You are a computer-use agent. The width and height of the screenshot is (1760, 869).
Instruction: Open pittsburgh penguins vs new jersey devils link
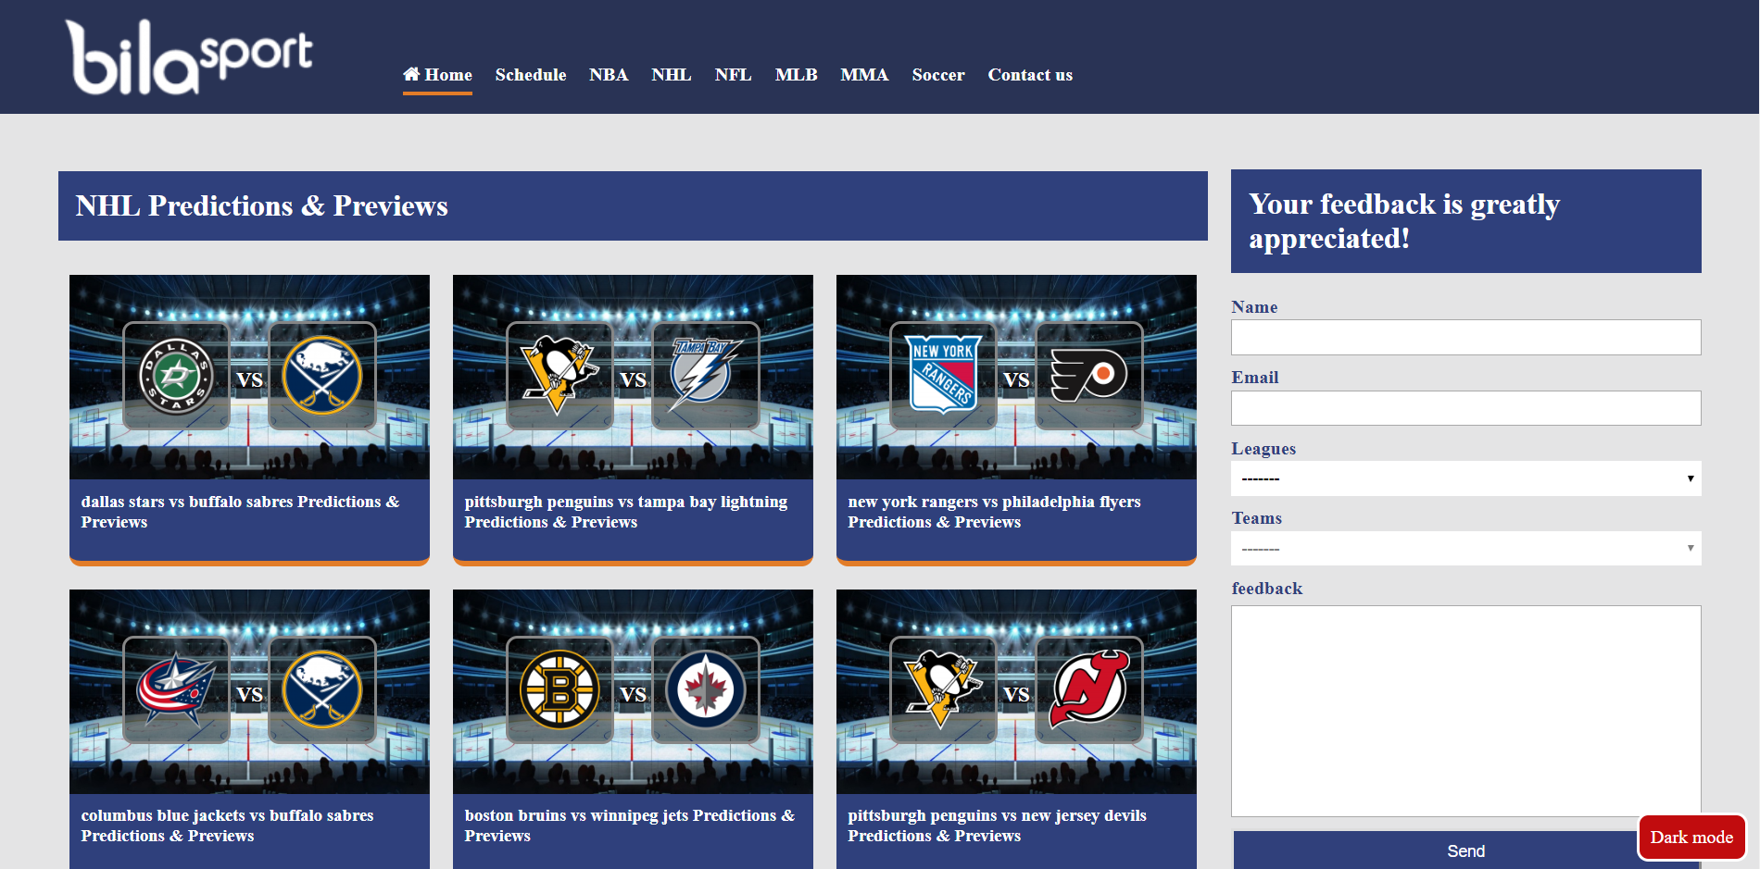(997, 826)
